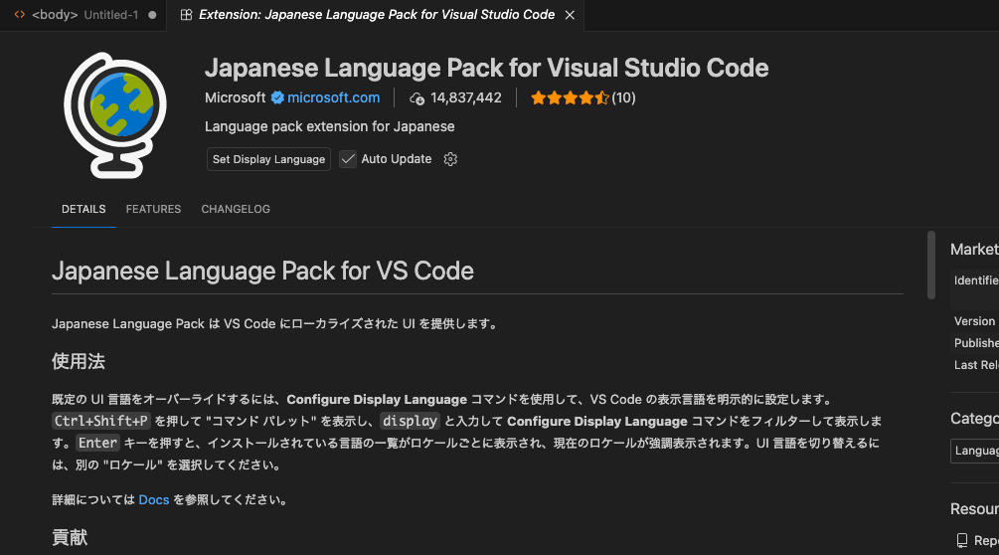Click the <body> breadcrumb label in tab
The image size is (999, 555).
55,15
